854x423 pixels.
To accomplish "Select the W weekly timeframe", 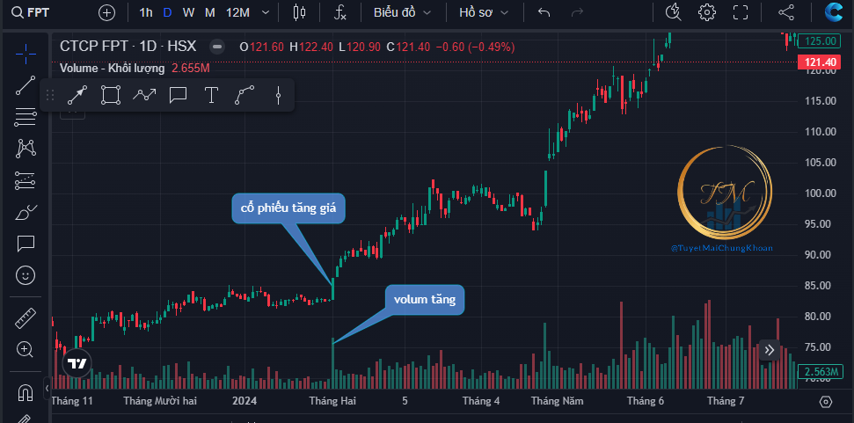I will coord(188,13).
